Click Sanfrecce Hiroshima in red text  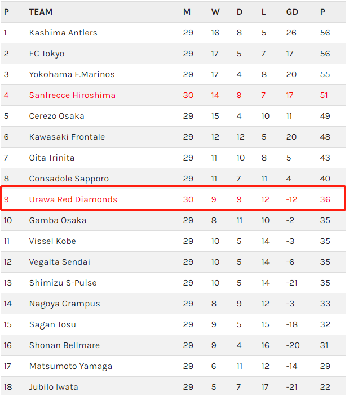tap(72, 95)
